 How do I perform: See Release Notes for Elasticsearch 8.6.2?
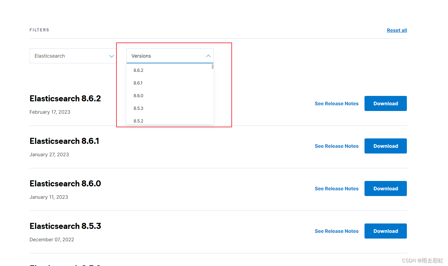pos(337,103)
